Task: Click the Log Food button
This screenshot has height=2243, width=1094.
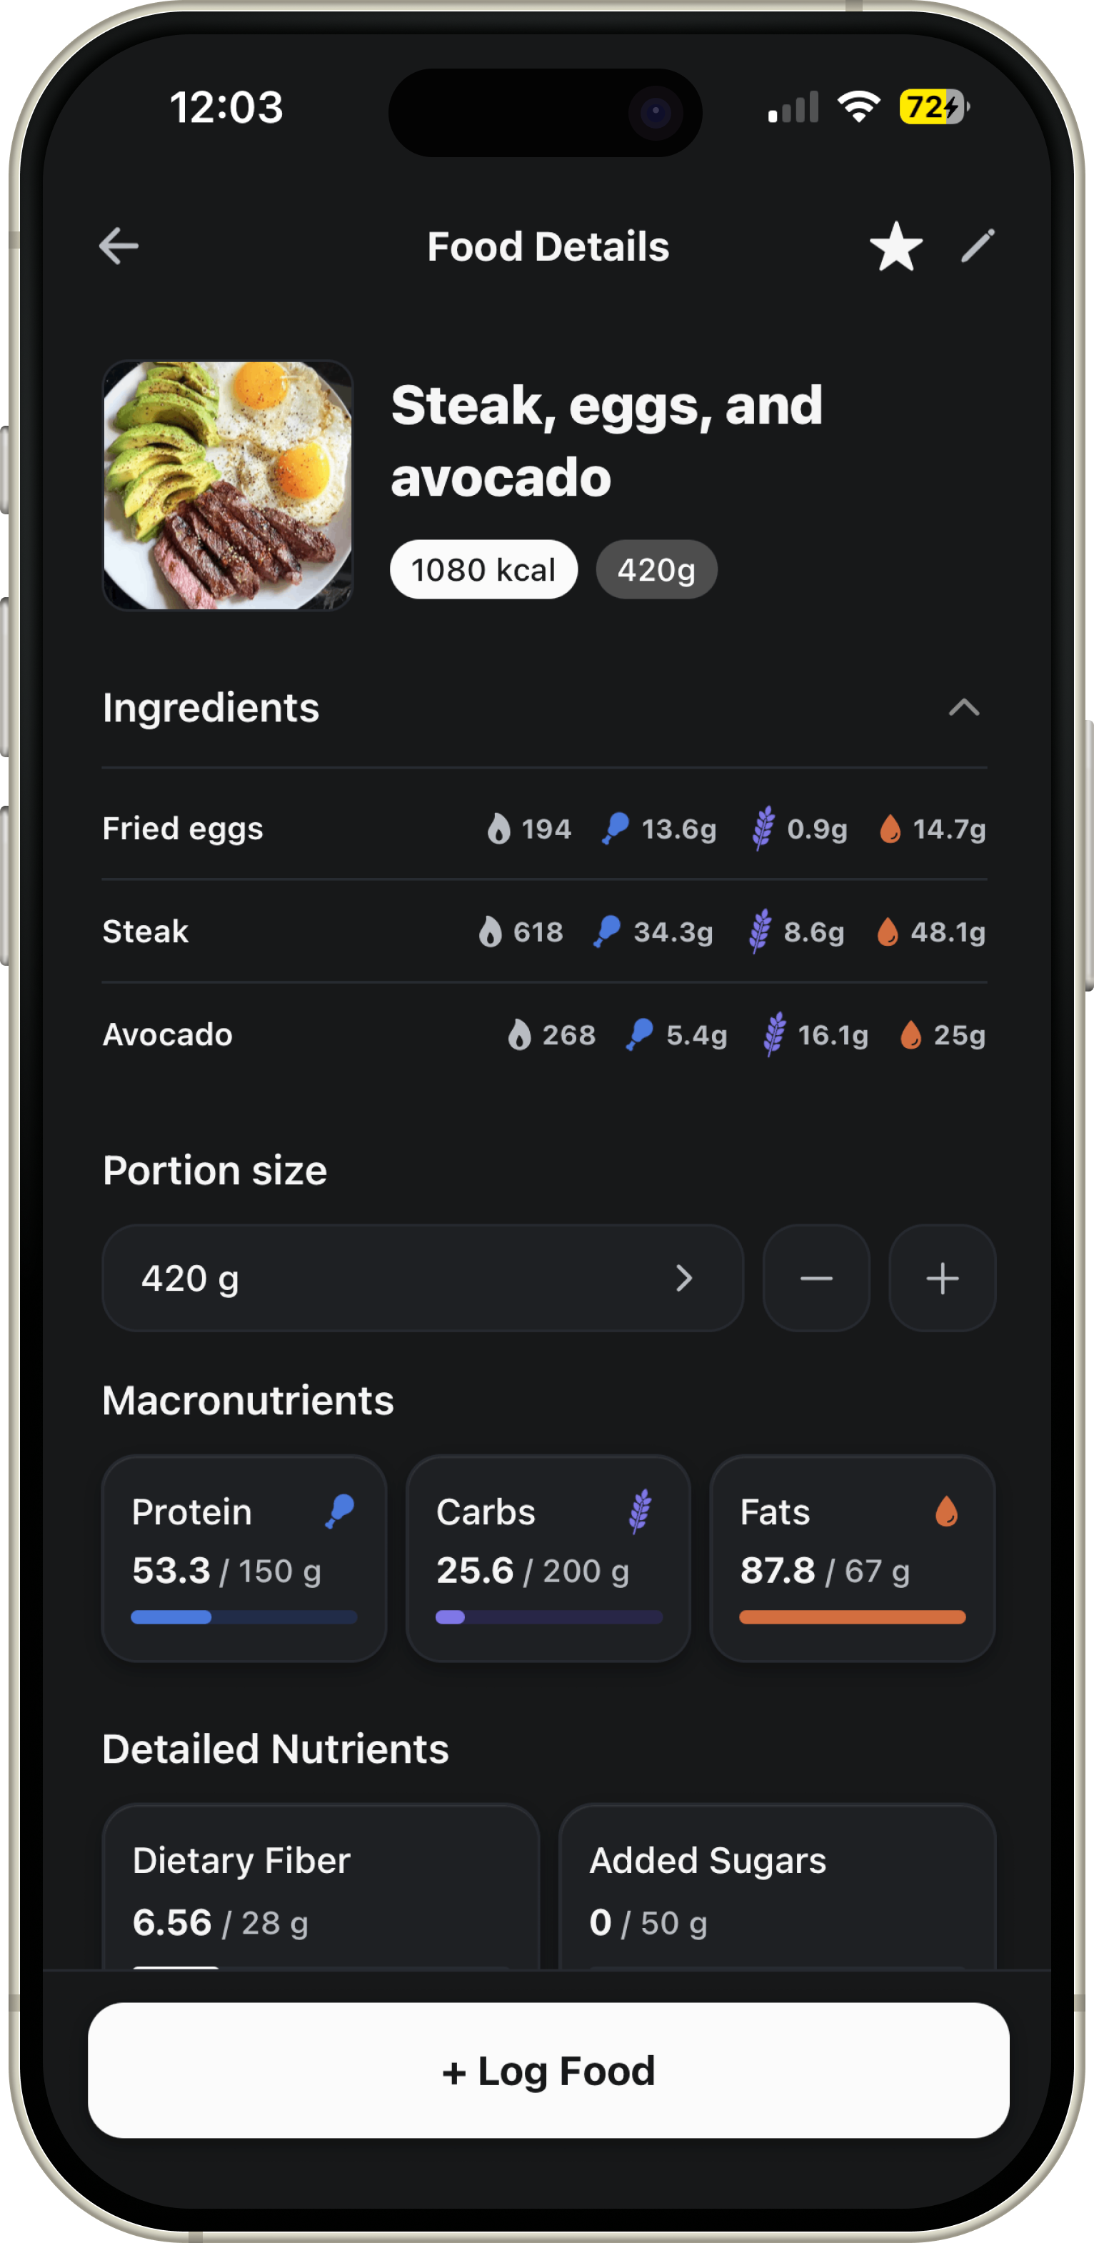Action: [548, 2071]
